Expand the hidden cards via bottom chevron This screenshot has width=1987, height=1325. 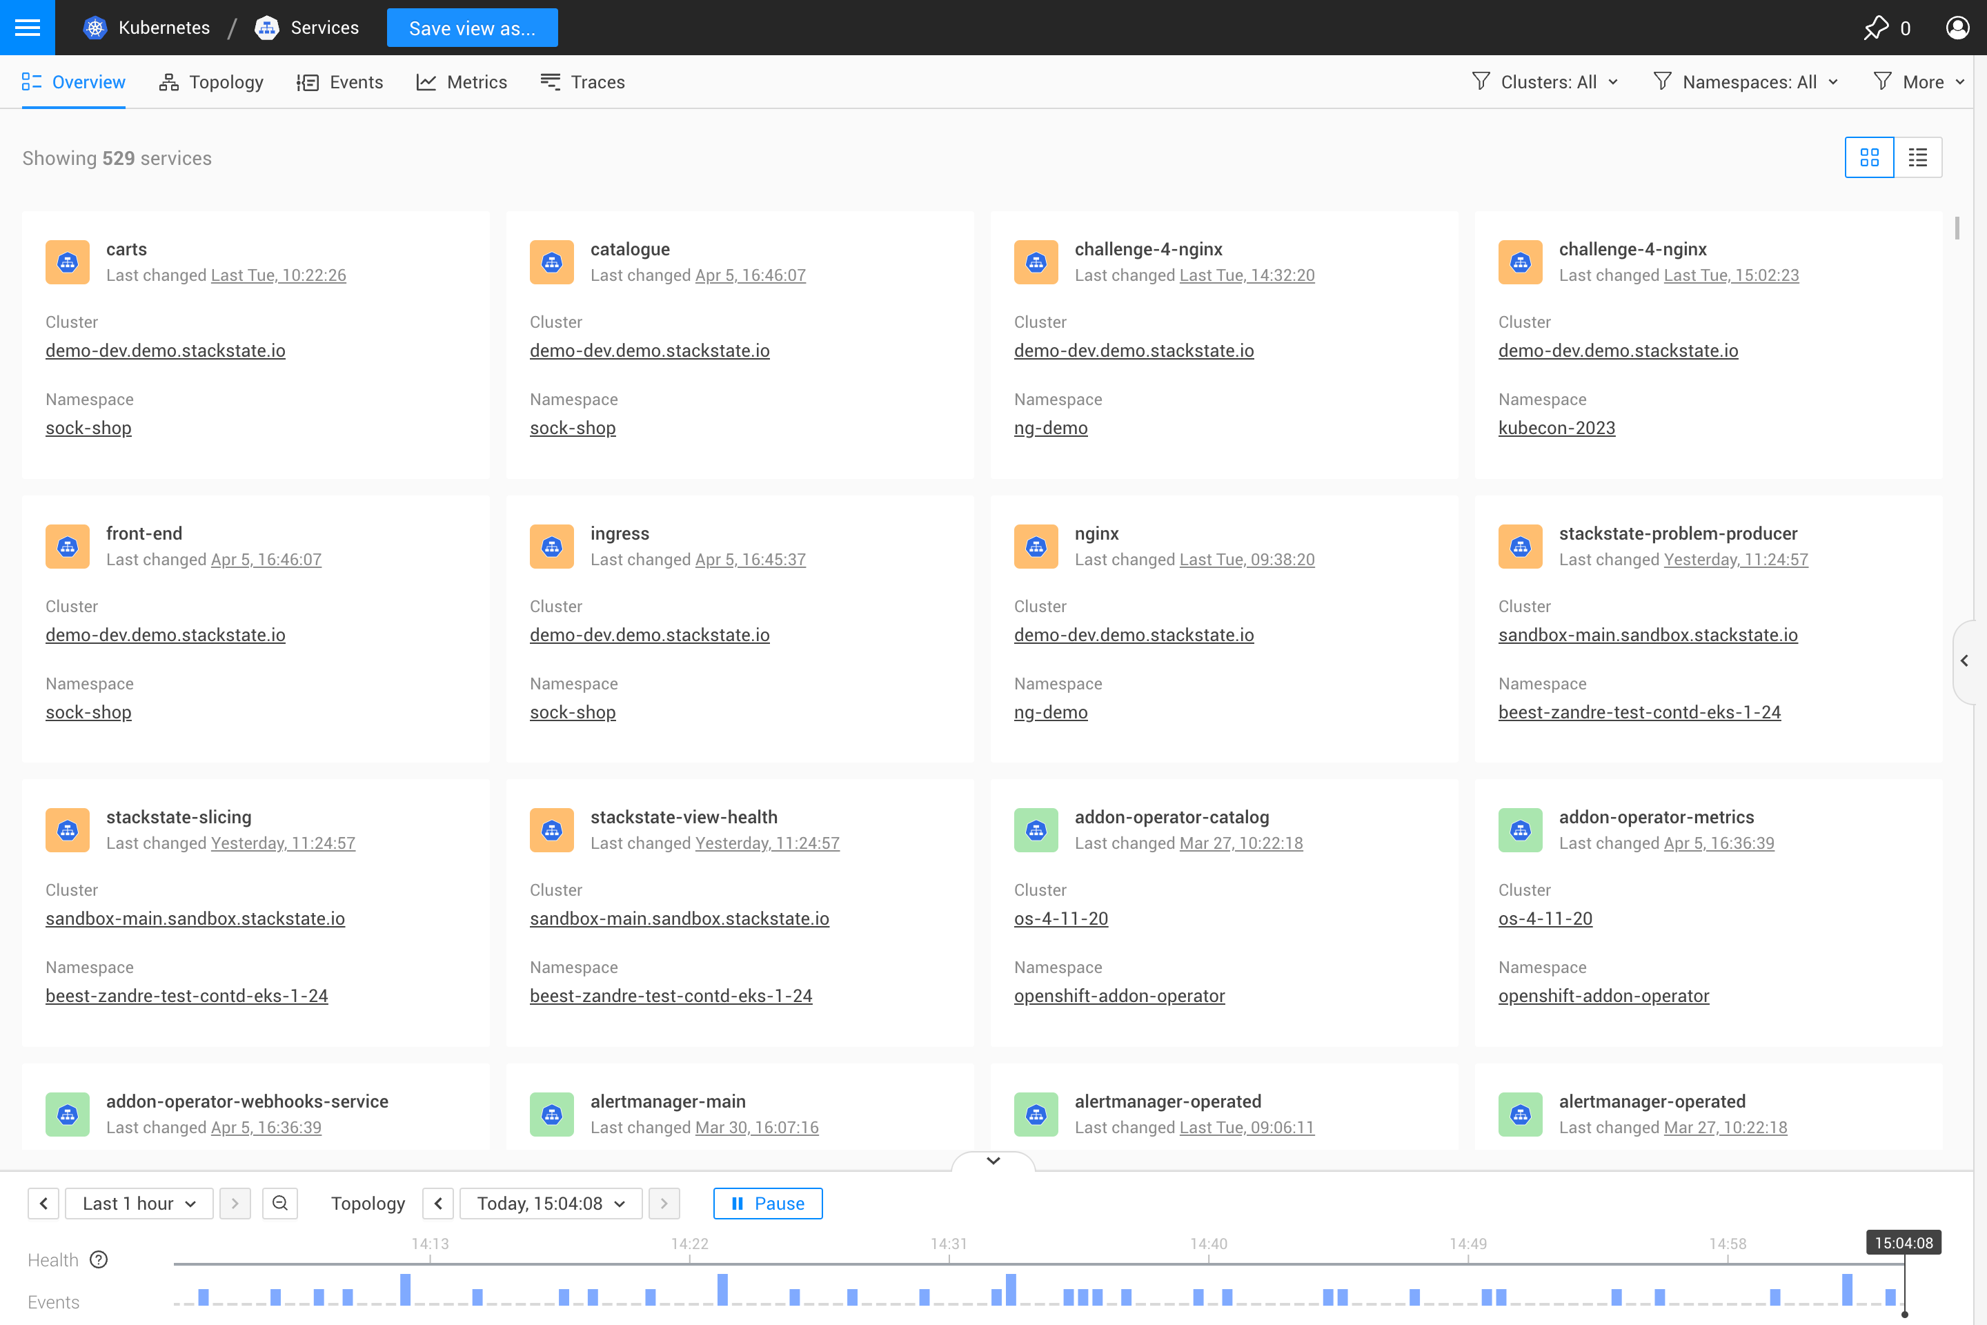point(993,1160)
